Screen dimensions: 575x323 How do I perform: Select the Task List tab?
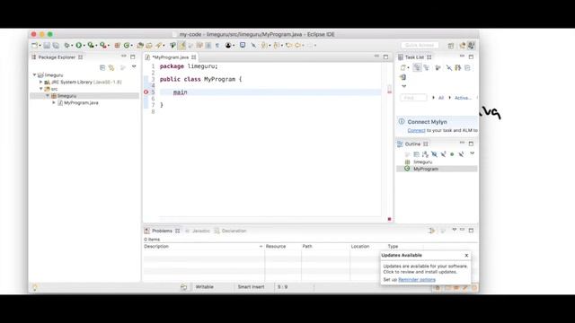pyautogui.click(x=414, y=57)
